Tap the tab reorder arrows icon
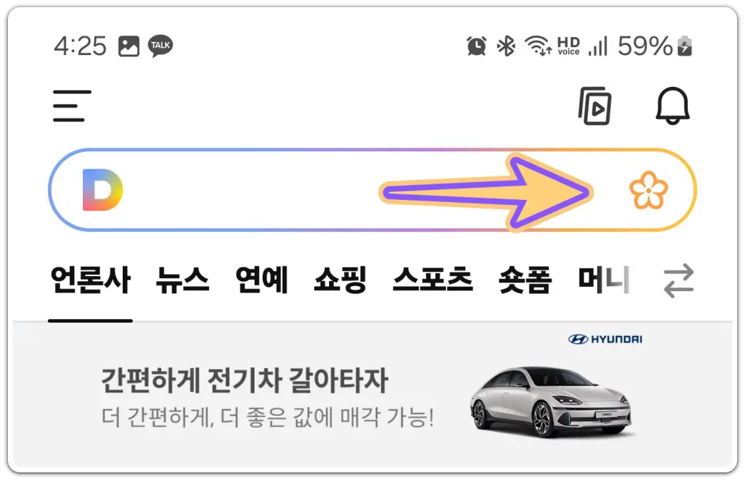 (x=678, y=280)
